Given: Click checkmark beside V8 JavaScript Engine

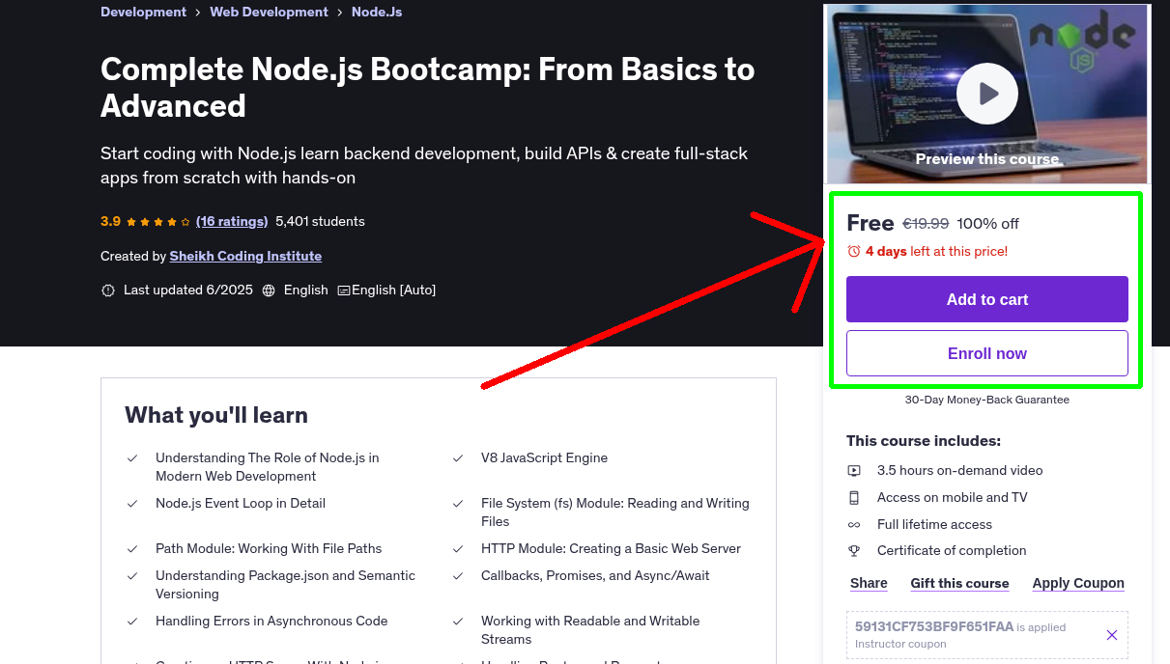Looking at the screenshot, I should click(x=458, y=458).
